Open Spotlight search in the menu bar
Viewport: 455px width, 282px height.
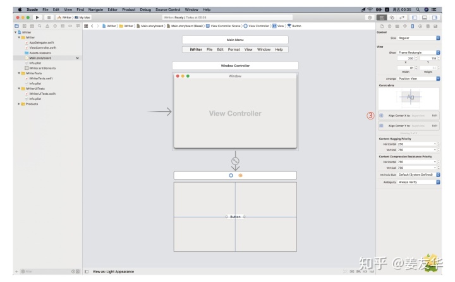point(418,9)
